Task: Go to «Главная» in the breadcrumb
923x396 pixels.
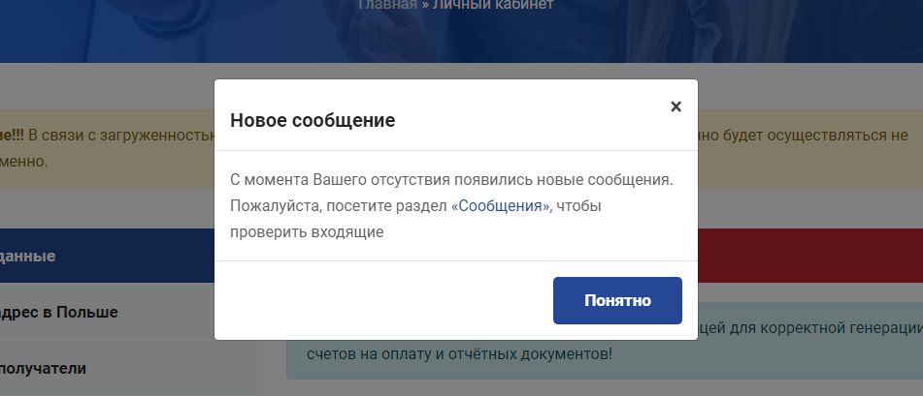Action: coord(386,5)
